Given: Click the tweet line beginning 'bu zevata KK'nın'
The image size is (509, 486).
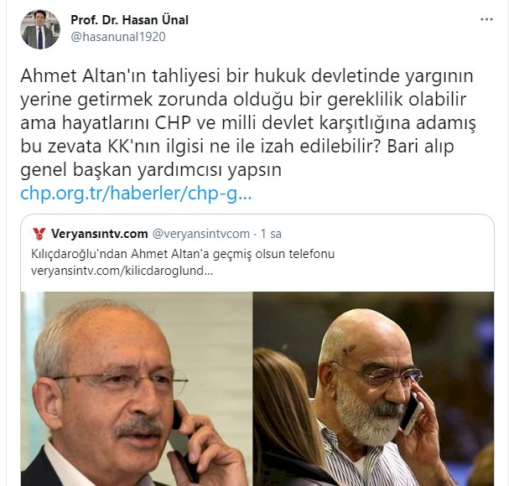Looking at the screenshot, I should tap(237, 147).
